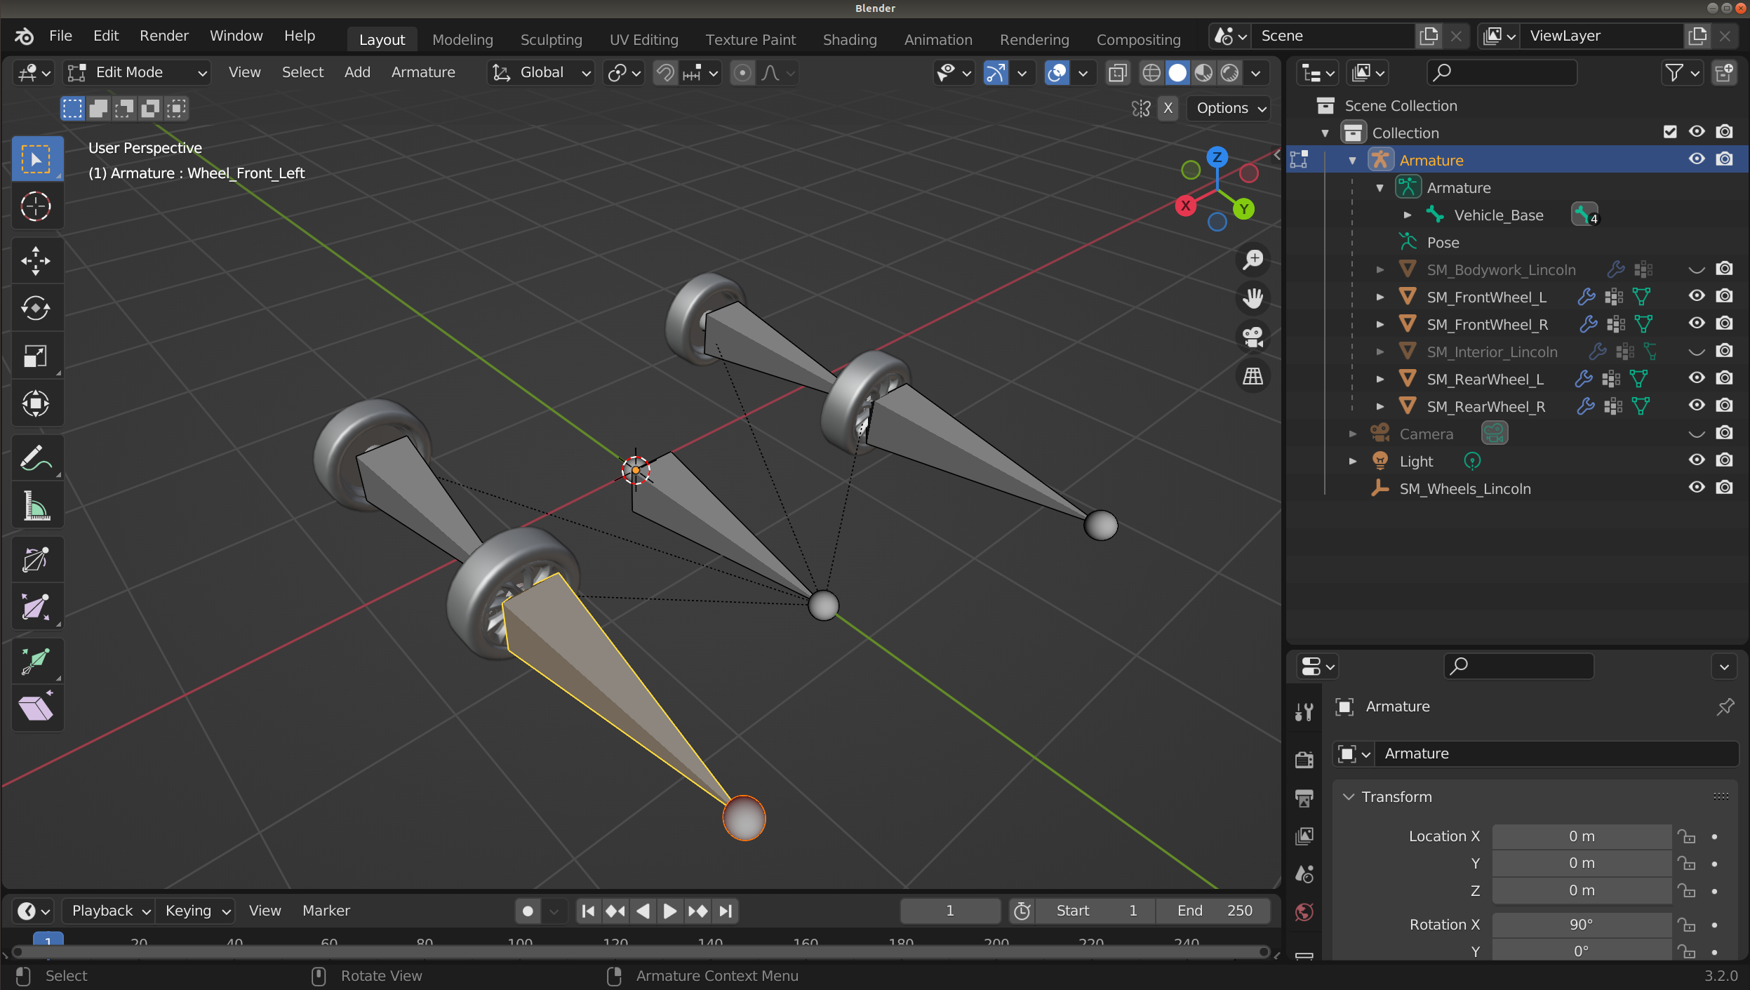Open the Render menu
1750x990 pixels.
(x=163, y=35)
